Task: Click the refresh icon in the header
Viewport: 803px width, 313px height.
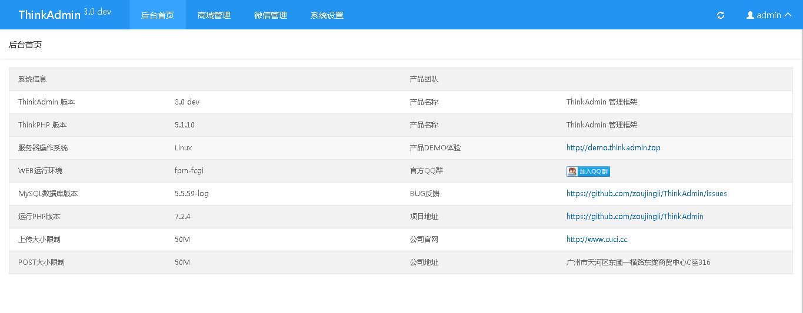Action: (x=721, y=15)
